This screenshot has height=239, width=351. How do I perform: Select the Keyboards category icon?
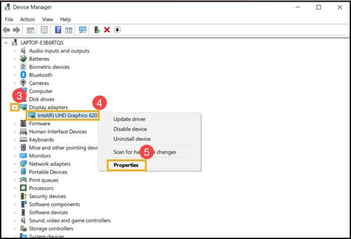click(23, 140)
